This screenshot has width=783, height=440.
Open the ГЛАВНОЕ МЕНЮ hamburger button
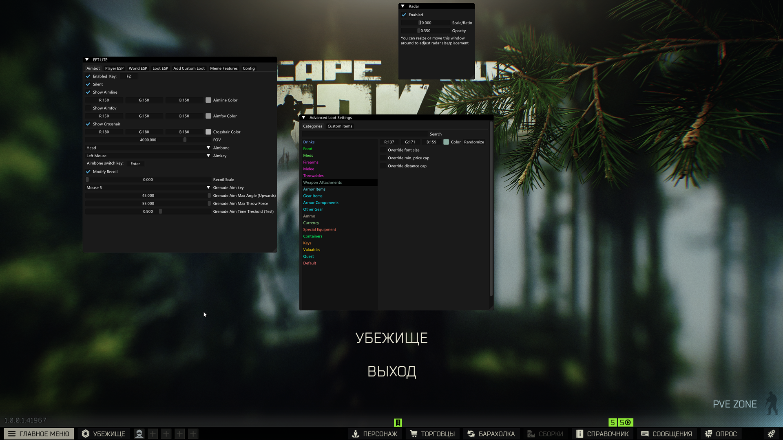point(39,434)
